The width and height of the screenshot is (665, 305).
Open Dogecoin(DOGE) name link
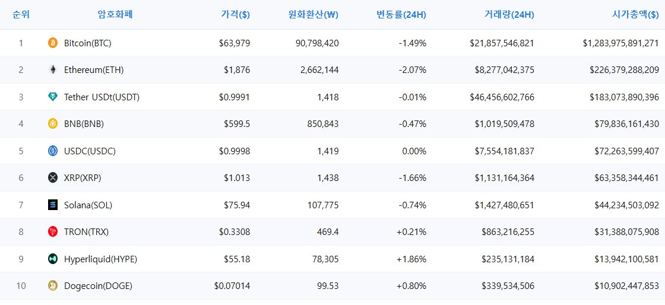pos(99,286)
